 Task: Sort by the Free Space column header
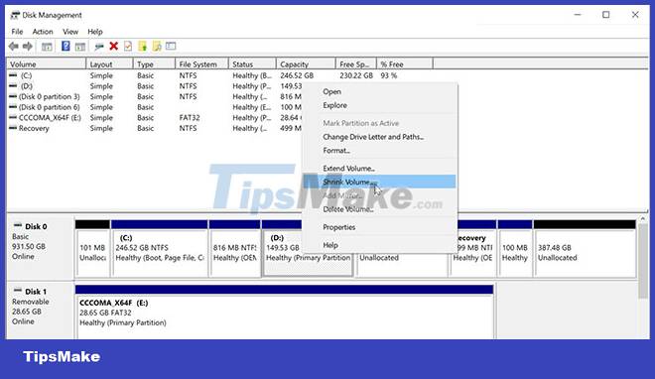pyautogui.click(x=356, y=64)
